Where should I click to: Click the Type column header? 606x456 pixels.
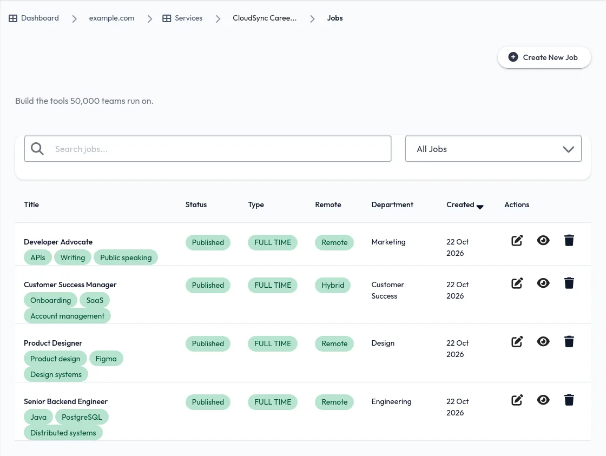pyautogui.click(x=256, y=204)
